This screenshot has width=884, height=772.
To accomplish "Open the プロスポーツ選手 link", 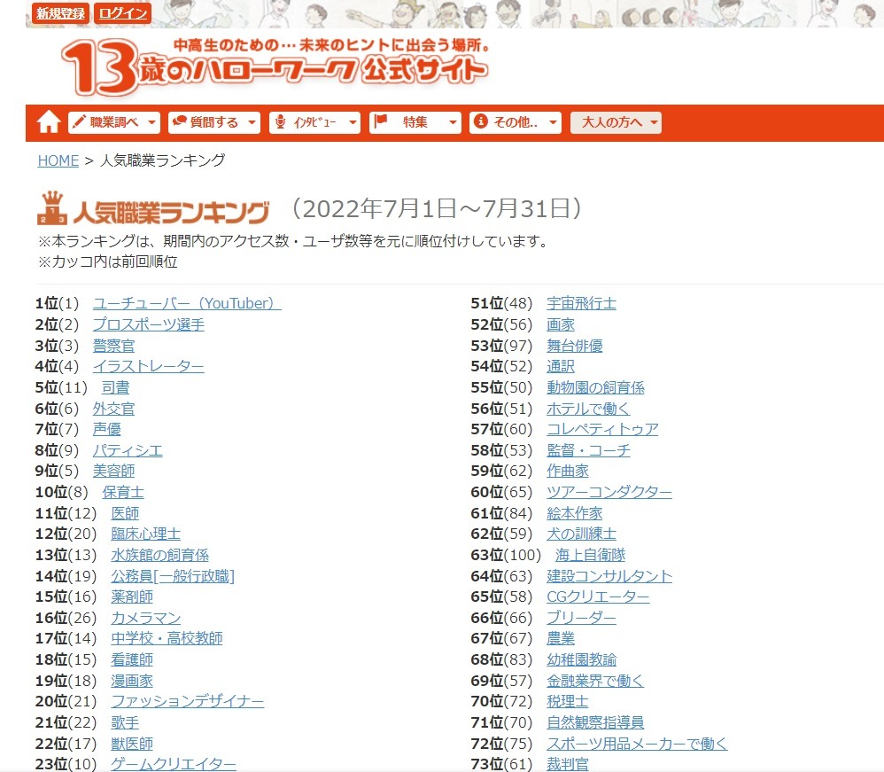I will 149,324.
